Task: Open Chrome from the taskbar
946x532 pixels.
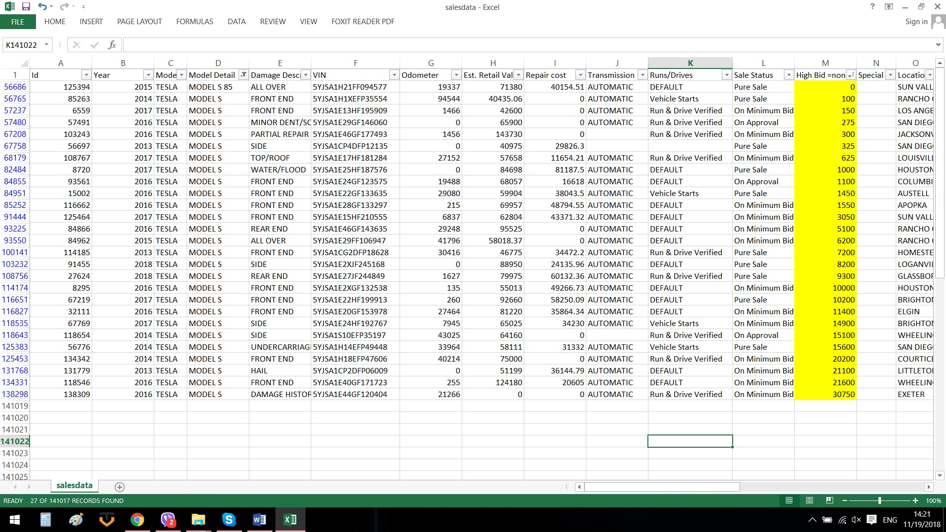Action: [137, 520]
